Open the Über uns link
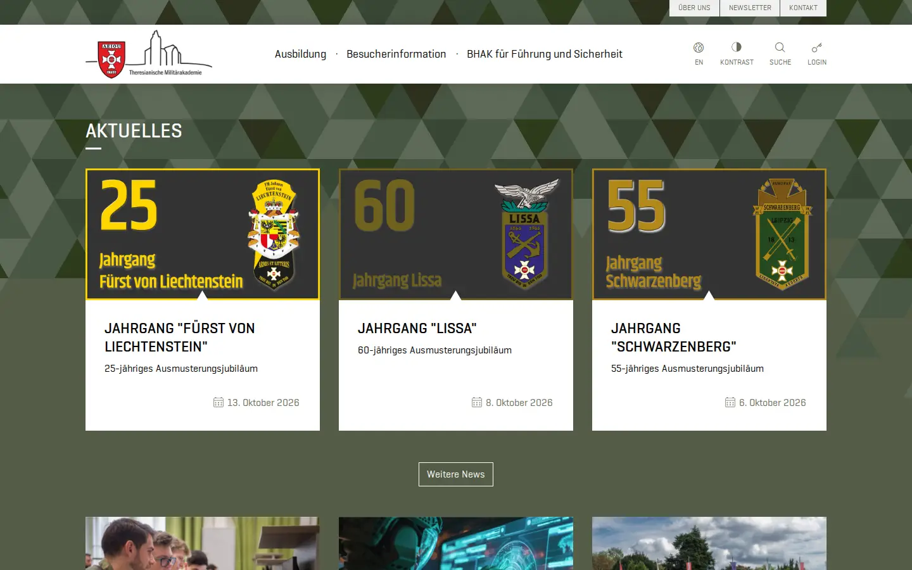 coord(694,8)
